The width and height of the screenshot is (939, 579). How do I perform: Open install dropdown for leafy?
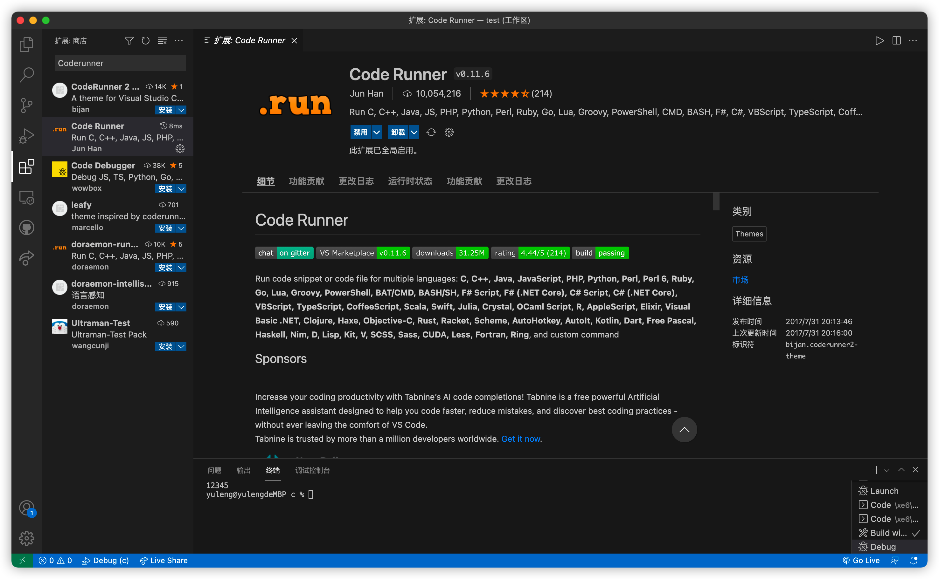tap(181, 228)
